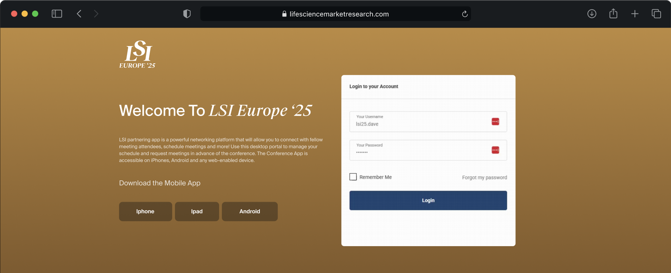
Task: Toggle the Safari sidebar icon
Action: point(57,14)
